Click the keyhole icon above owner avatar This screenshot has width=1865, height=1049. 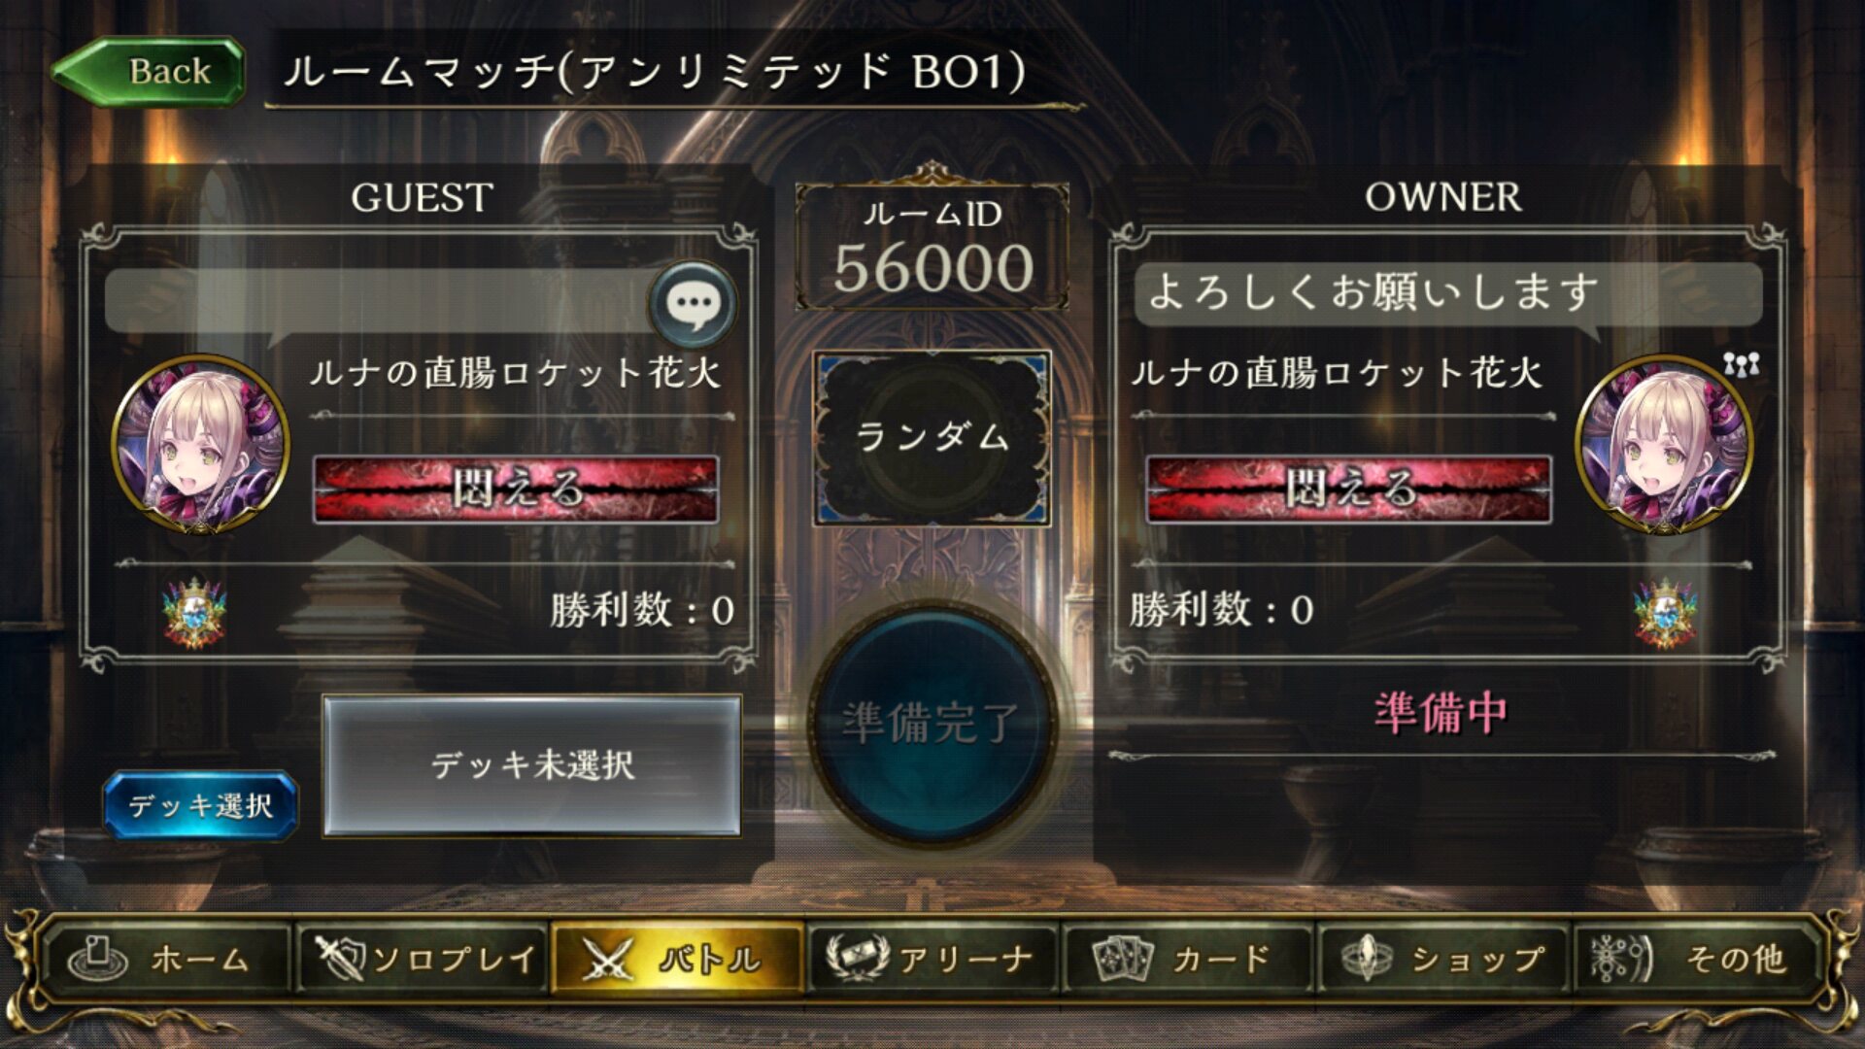point(1742,364)
